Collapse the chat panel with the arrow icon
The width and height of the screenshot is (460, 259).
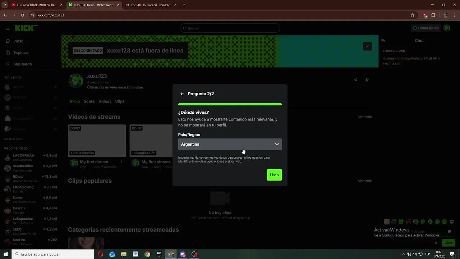click(x=383, y=41)
